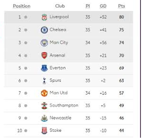143x138 pixels.
Task: Open the Southampton team name link
Action: [64, 105]
